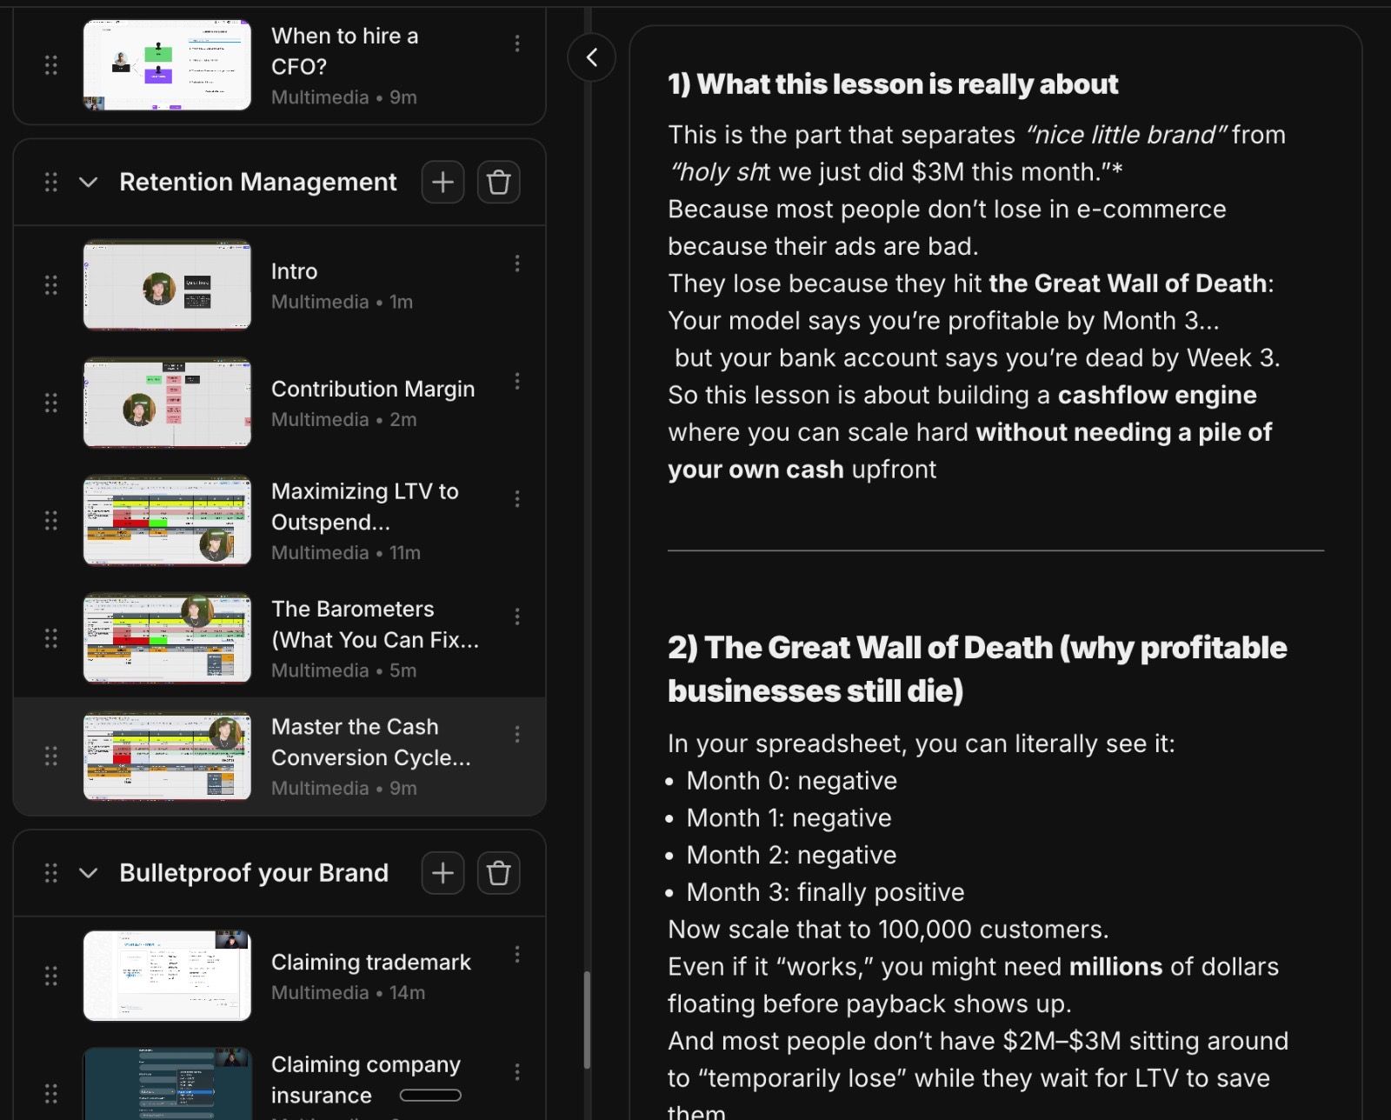The image size is (1391, 1120).
Task: Grab the drag handle of When to hire a CFO
Action: tap(51, 65)
